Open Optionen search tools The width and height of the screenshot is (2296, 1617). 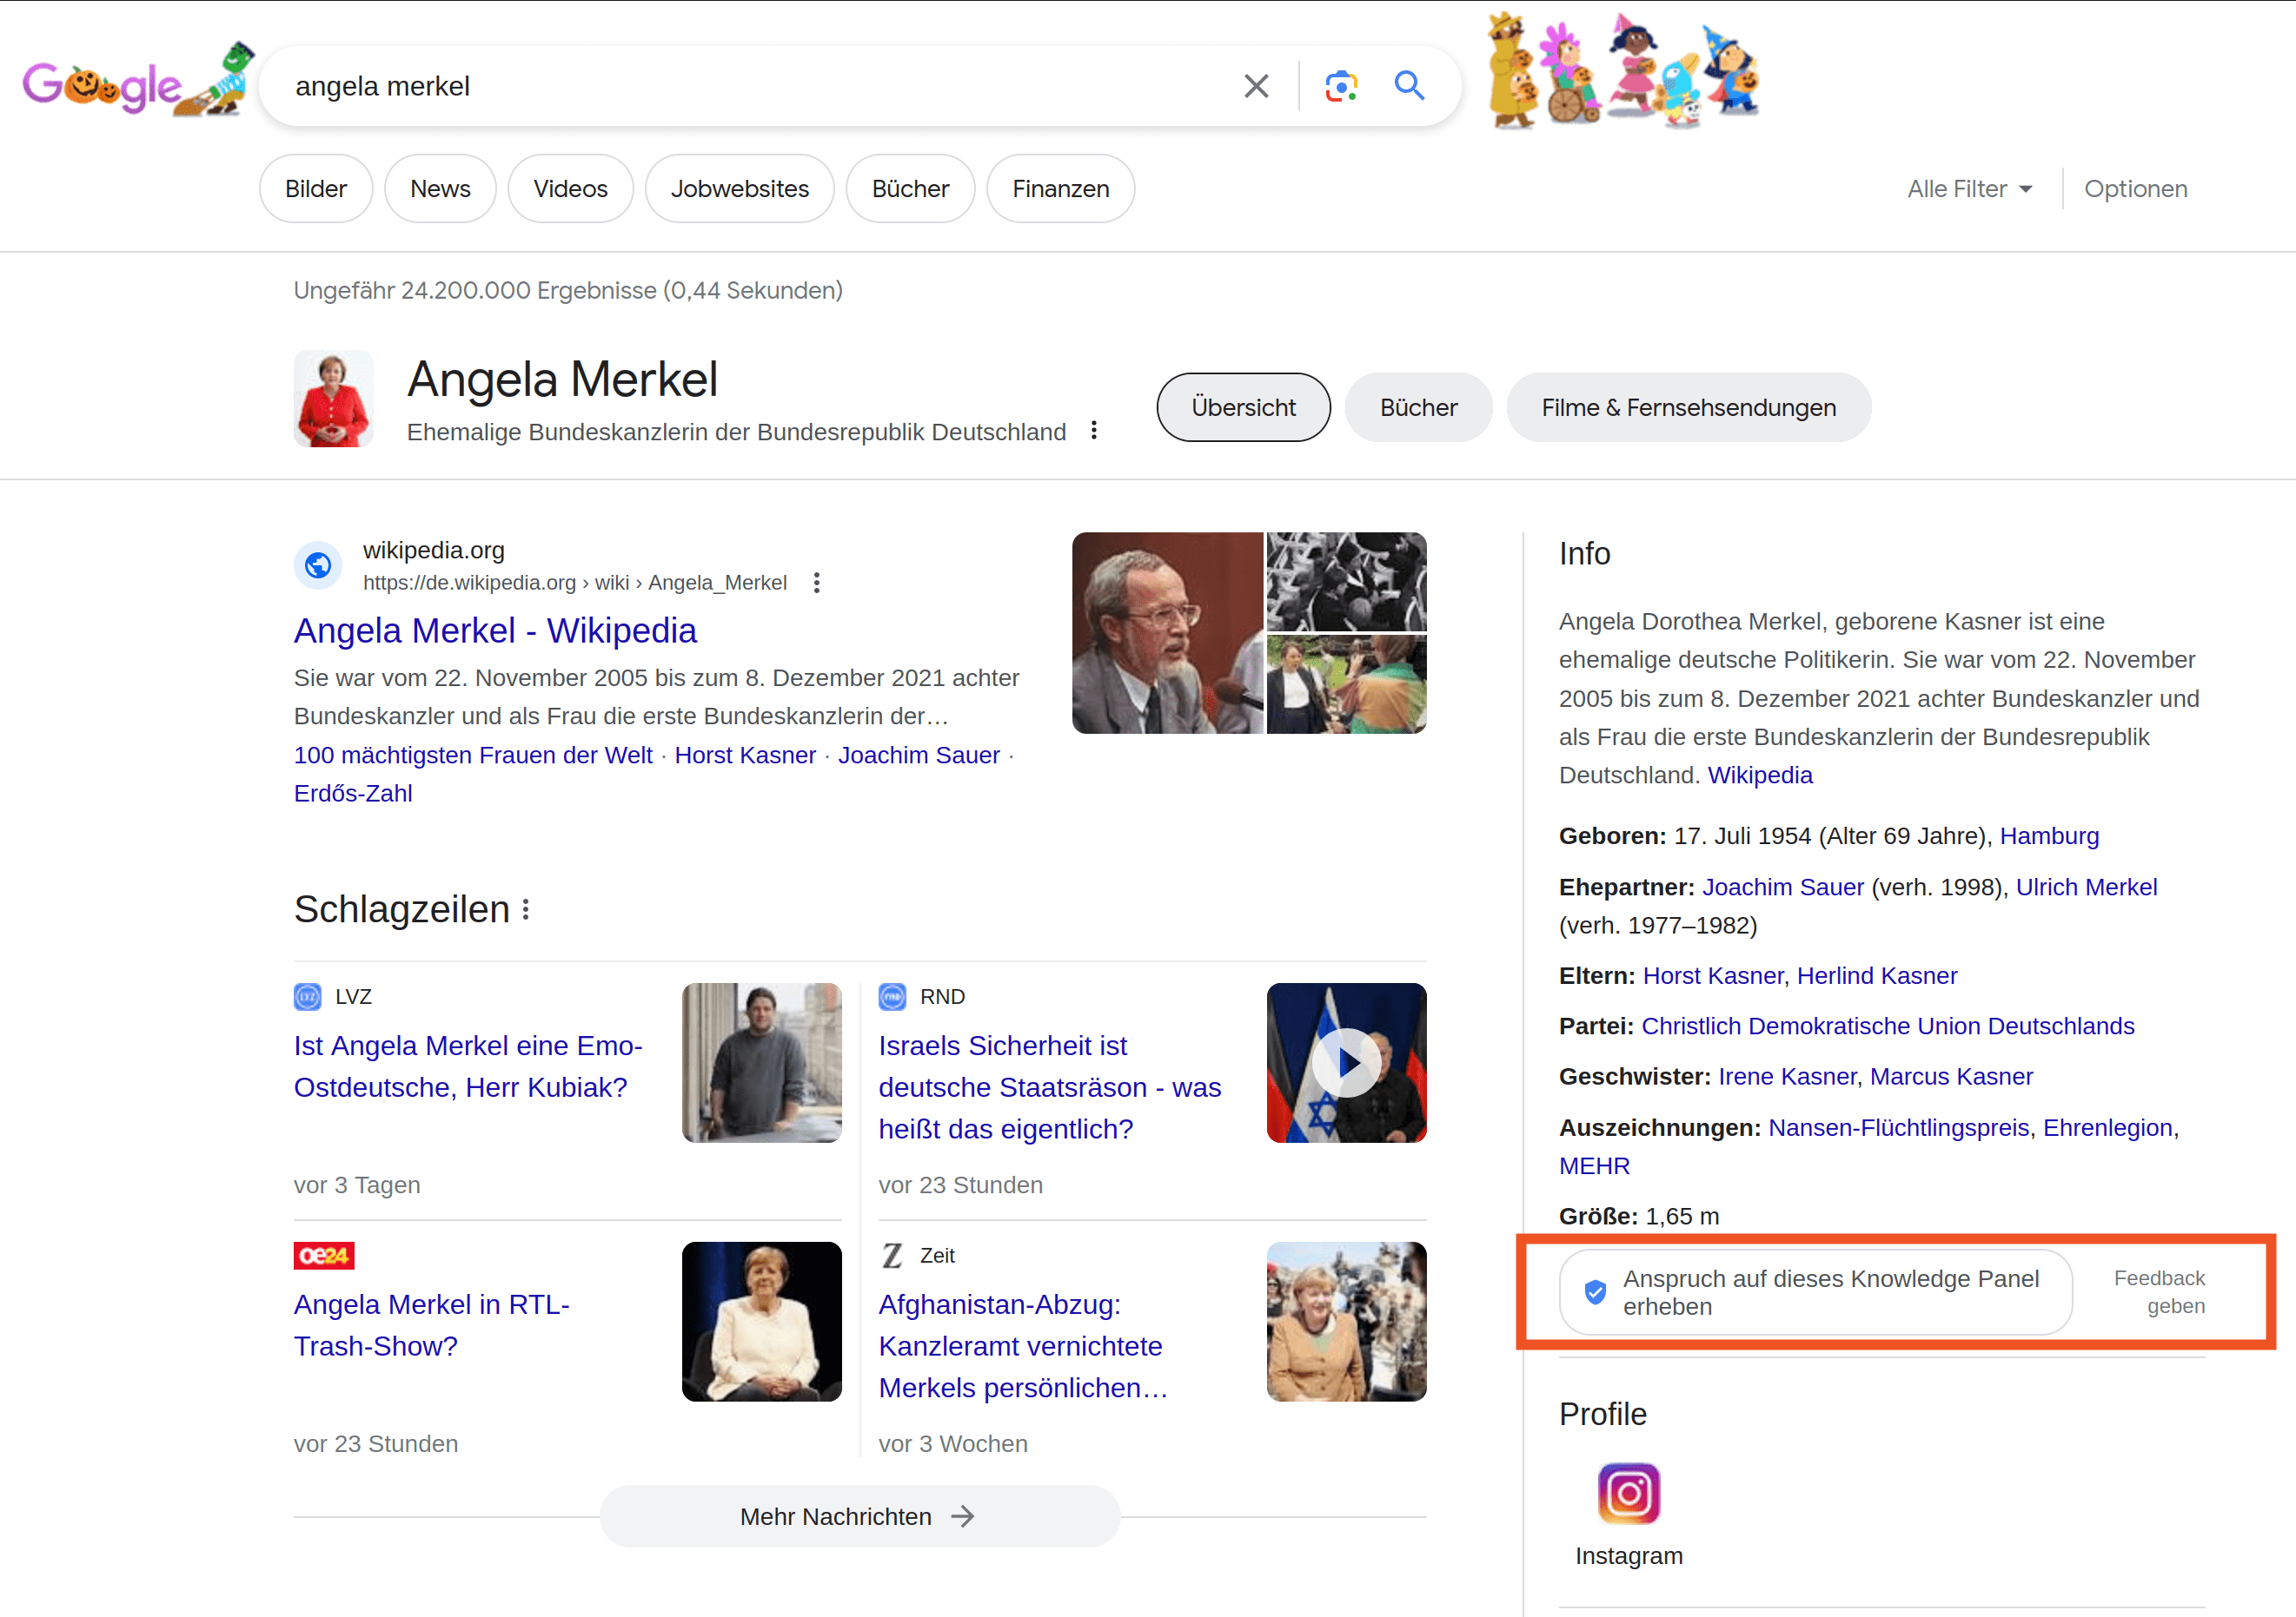click(2135, 189)
